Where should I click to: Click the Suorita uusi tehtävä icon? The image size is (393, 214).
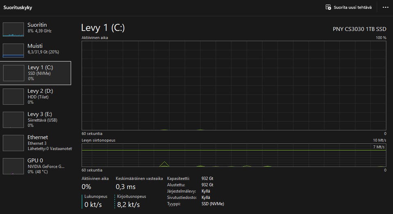(x=328, y=7)
